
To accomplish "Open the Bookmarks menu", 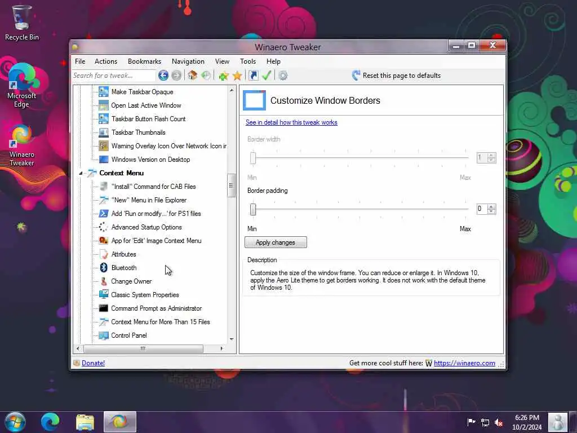I will pos(144,61).
